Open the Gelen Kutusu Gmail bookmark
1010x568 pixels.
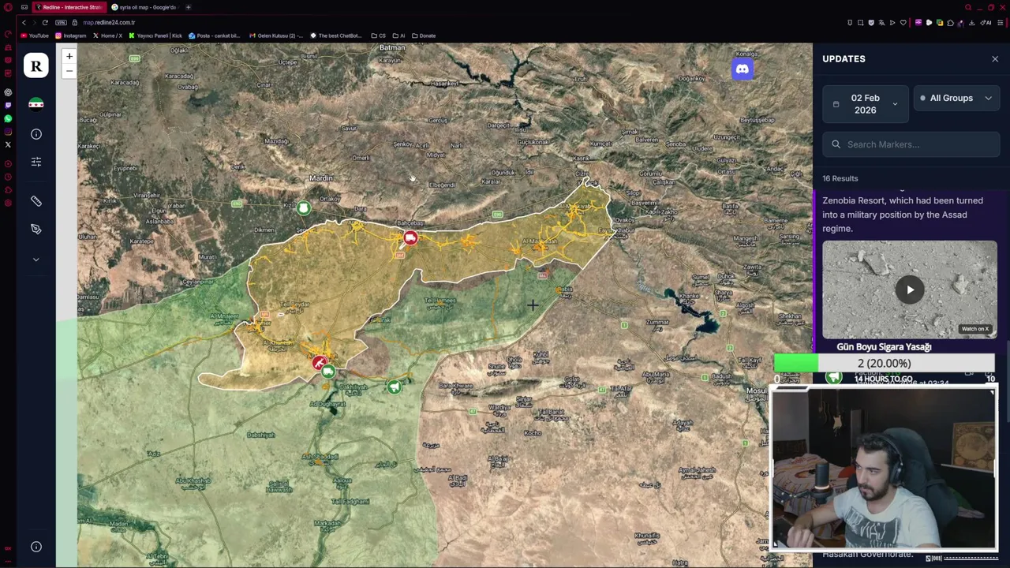coord(275,35)
